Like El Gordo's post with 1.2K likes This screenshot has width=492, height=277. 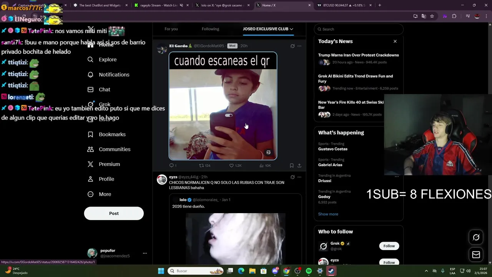click(235, 165)
